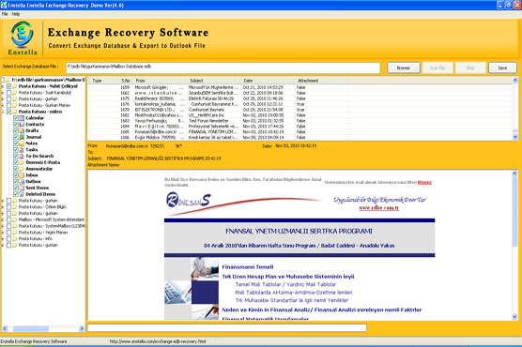Click the To-Do Search folder icon
This screenshot has height=347, width=522.
22,156
